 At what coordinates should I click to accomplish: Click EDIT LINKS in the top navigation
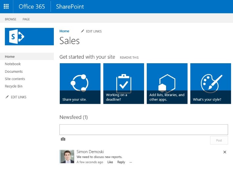[x=94, y=31]
